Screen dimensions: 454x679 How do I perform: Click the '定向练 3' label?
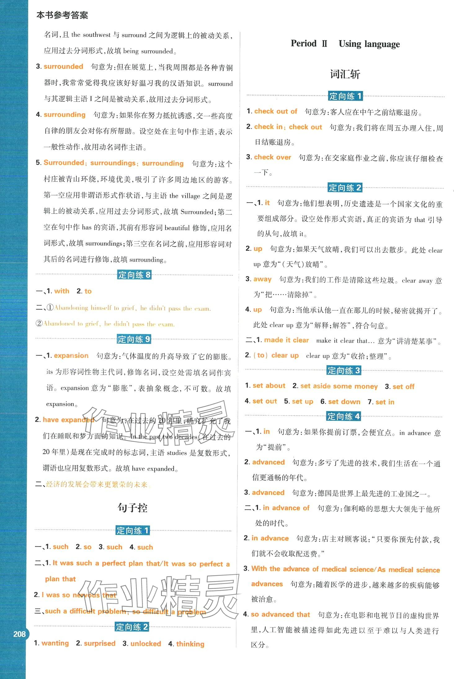pyautogui.click(x=344, y=370)
